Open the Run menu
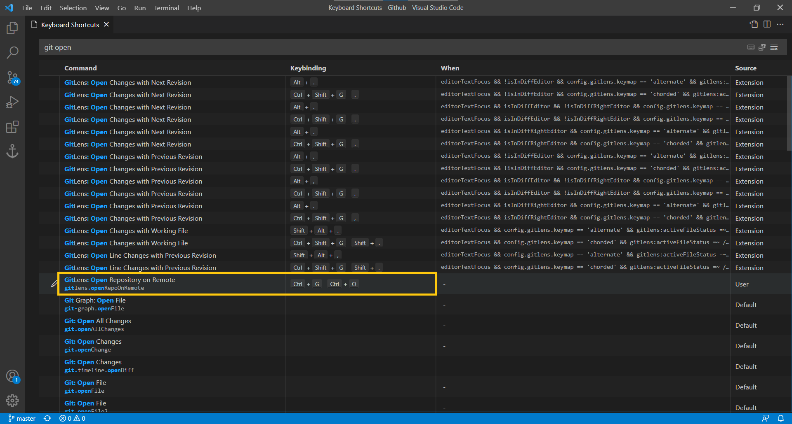The image size is (792, 424). coord(140,8)
